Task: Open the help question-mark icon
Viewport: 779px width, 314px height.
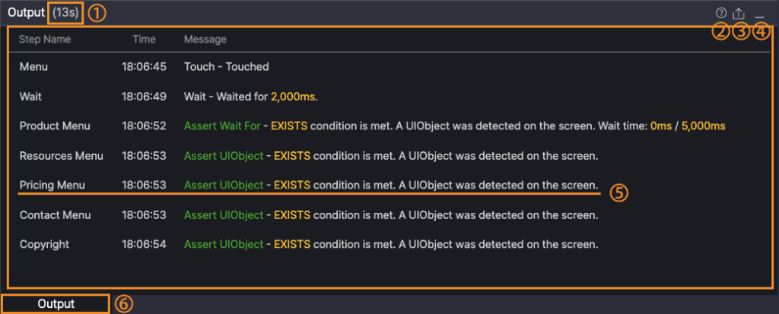Action: coord(720,14)
